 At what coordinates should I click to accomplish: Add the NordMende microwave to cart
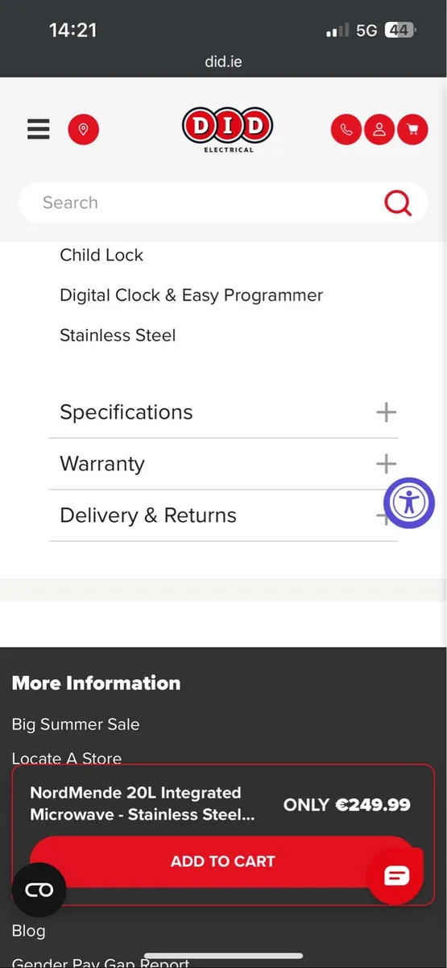[x=223, y=862]
